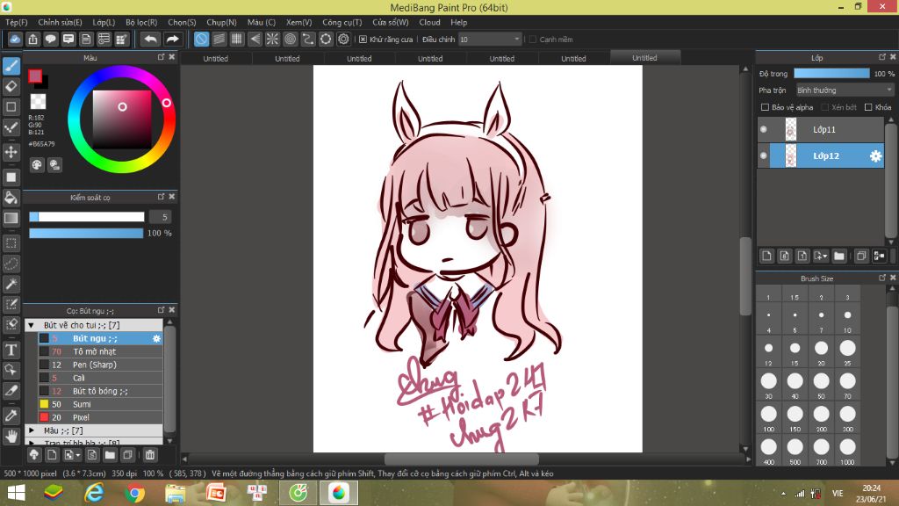Select the Magic Wand tool

11,284
